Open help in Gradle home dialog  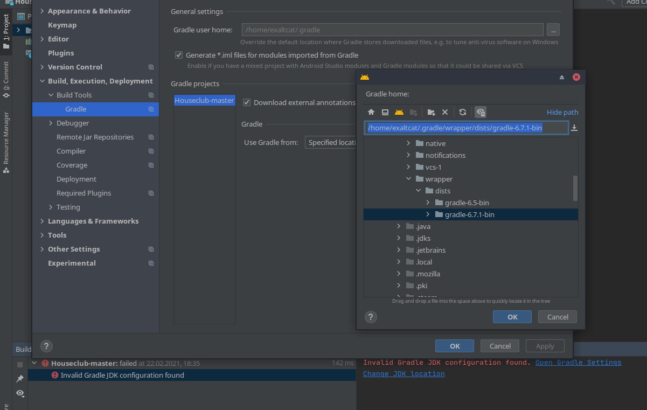coord(371,317)
